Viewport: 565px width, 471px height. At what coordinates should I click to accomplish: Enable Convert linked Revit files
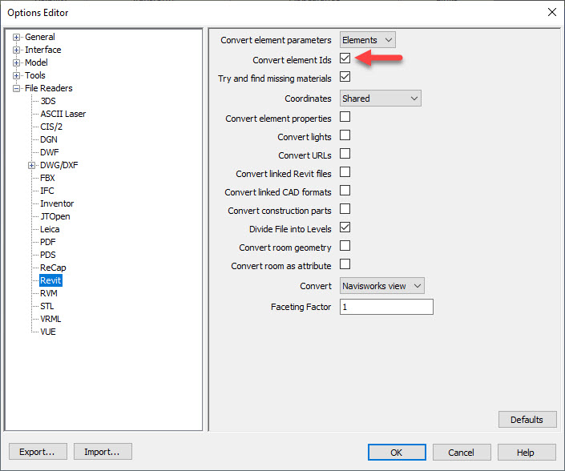[345, 172]
